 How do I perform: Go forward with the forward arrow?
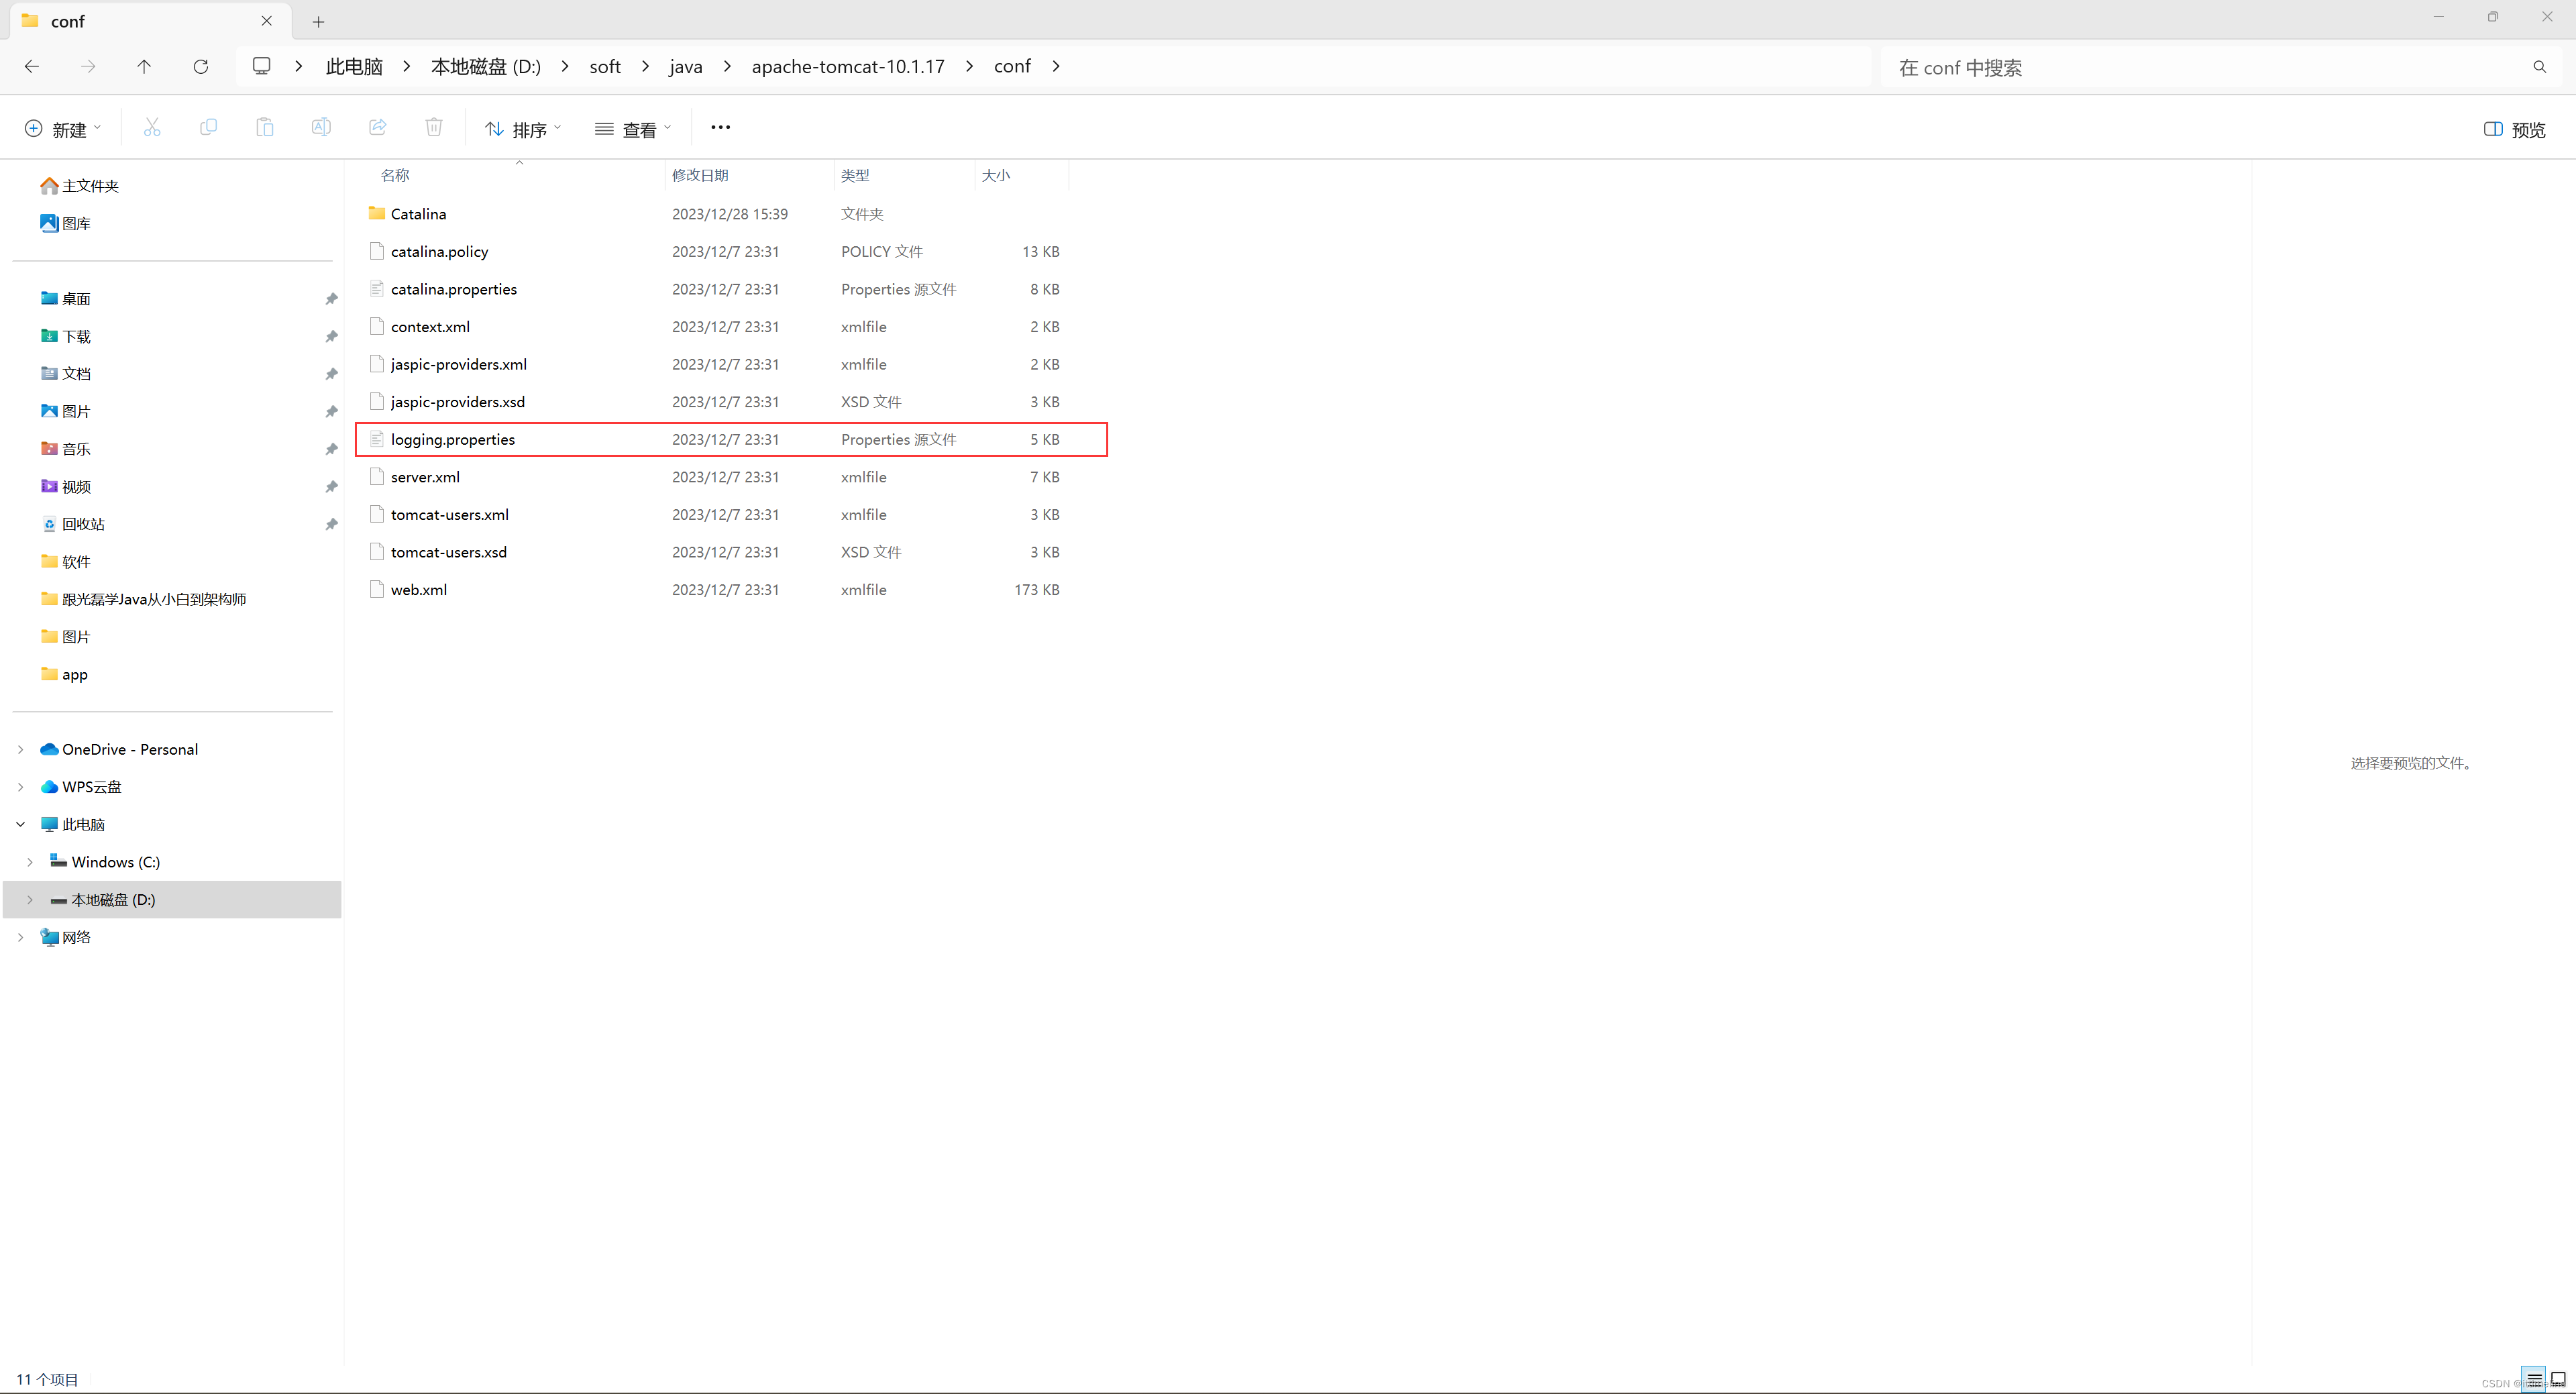pyautogui.click(x=88, y=66)
